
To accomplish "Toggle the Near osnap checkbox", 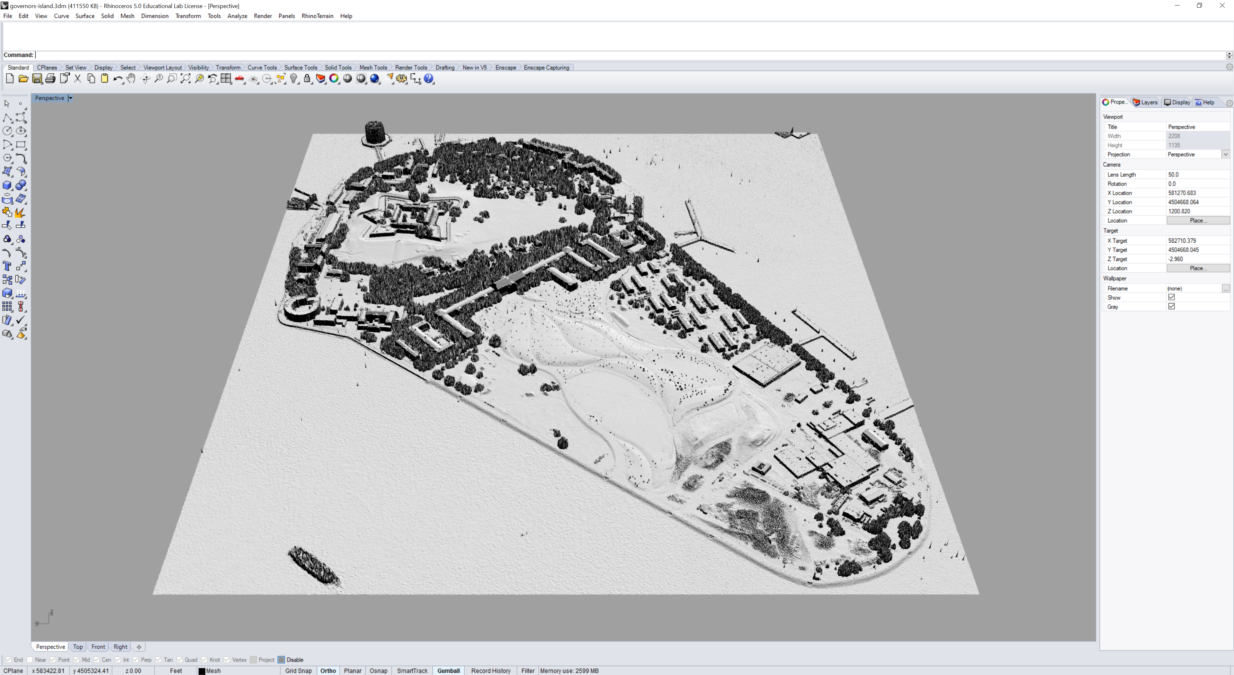I will [x=30, y=660].
